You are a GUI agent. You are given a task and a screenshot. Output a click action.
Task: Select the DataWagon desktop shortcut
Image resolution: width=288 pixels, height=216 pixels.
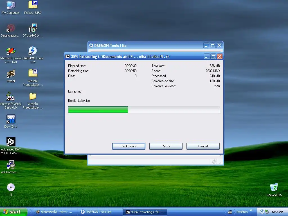11,30
